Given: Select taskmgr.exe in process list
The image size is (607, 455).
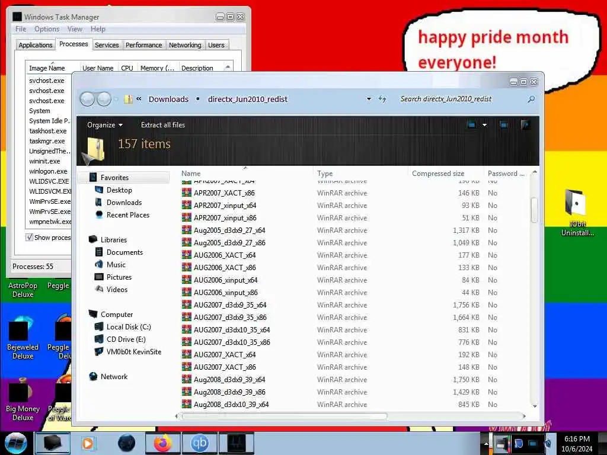Looking at the screenshot, I should click(47, 141).
